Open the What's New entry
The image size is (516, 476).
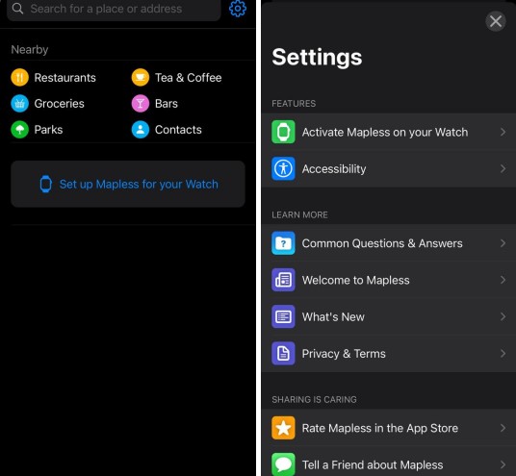(x=389, y=317)
